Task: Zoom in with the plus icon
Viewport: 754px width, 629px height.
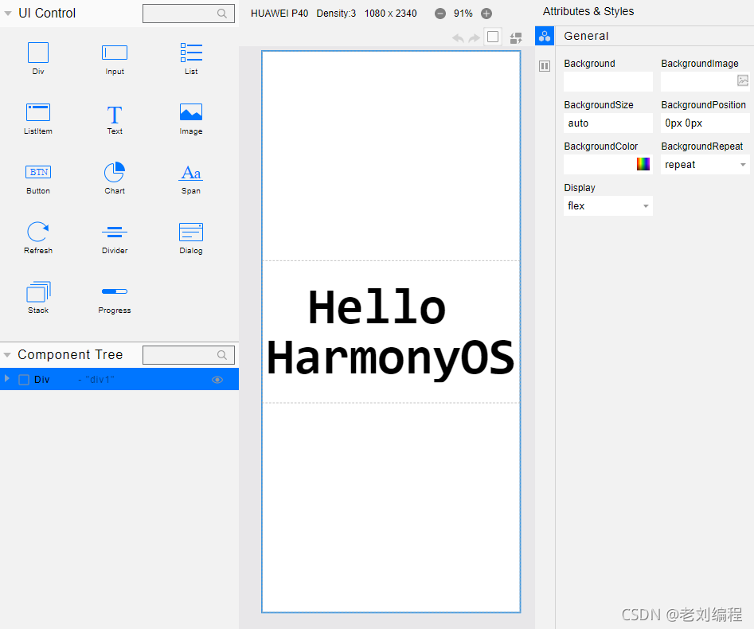Action: (x=486, y=14)
